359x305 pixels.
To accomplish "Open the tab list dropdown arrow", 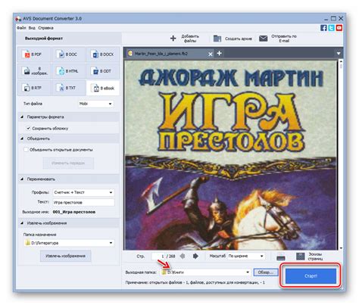I will [x=339, y=54].
